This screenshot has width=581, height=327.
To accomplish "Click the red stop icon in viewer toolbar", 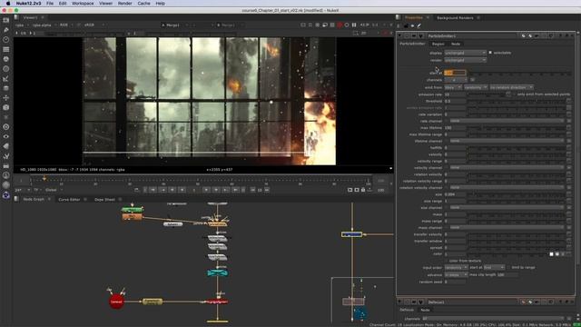I will pos(340,25).
